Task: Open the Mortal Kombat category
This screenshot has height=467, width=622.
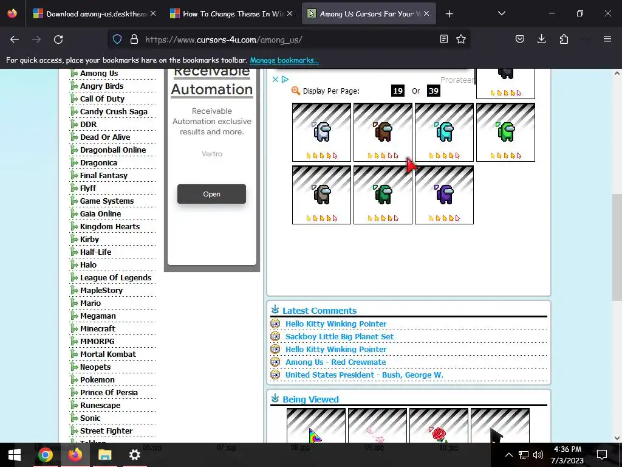Action: 108,355
